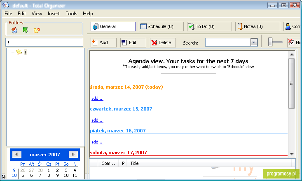
Task: Click the Edit toolbar button
Action: [x=133, y=42]
